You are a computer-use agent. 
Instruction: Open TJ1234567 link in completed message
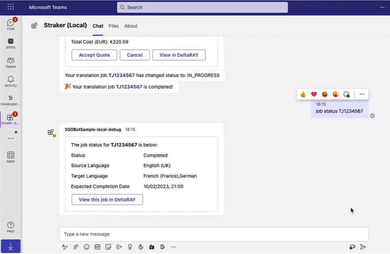[129, 87]
